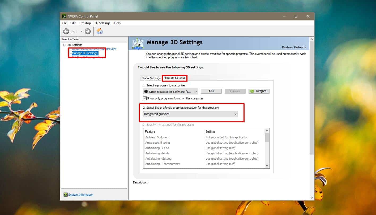
Task: Switch to the Global Settings tab
Action: 151,78
